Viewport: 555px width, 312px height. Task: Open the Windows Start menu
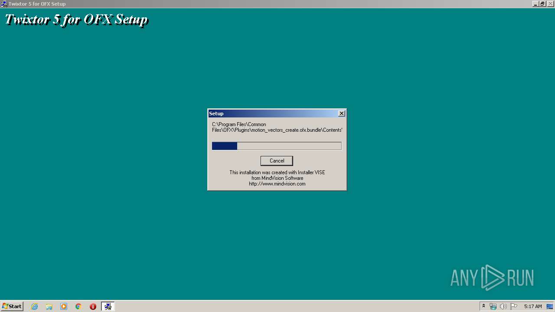pyautogui.click(x=12, y=306)
